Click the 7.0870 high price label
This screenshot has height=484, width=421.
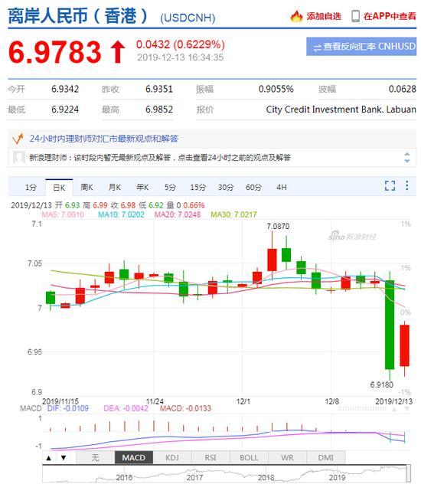click(x=278, y=226)
